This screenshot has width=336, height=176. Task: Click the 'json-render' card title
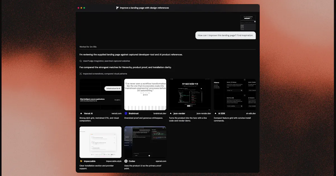tap(179, 113)
